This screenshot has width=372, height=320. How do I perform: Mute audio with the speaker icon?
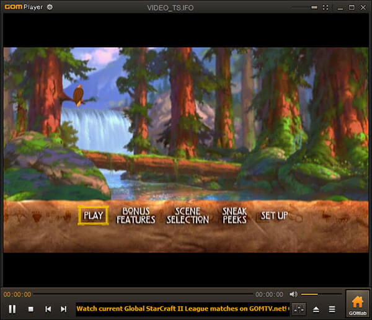tap(293, 295)
